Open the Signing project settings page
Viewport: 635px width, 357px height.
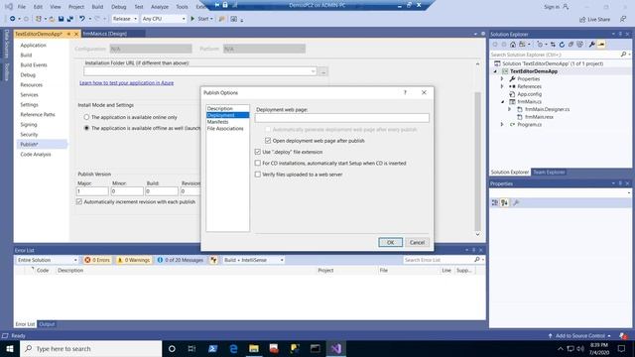tap(29, 124)
